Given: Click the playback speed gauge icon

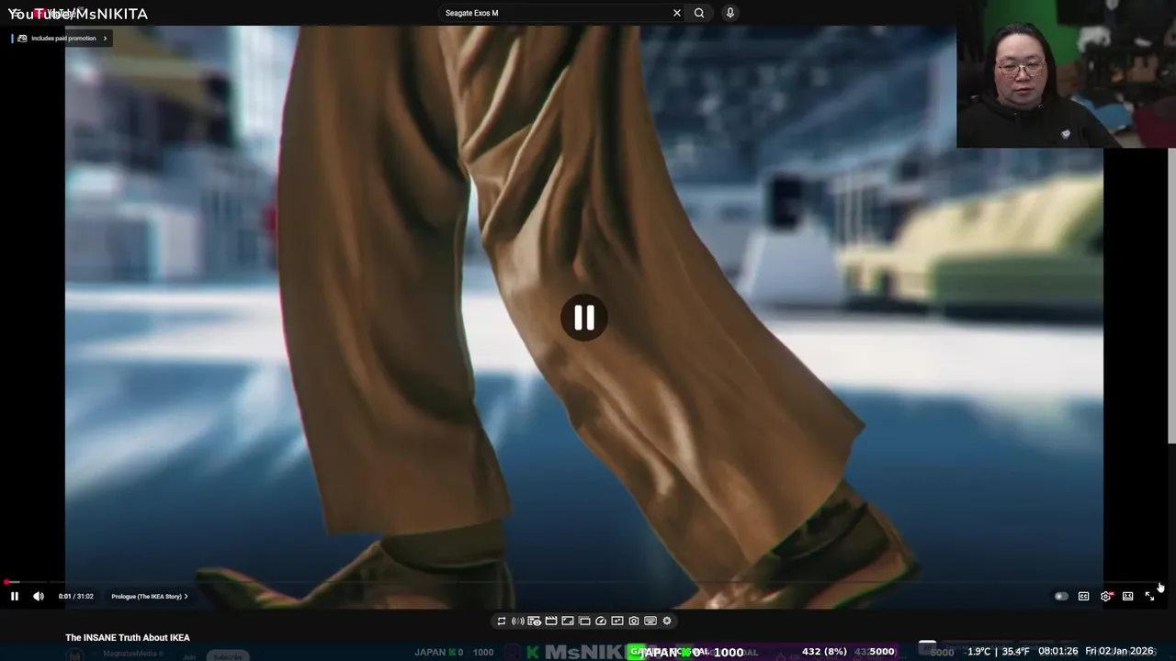Looking at the screenshot, I should point(601,622).
